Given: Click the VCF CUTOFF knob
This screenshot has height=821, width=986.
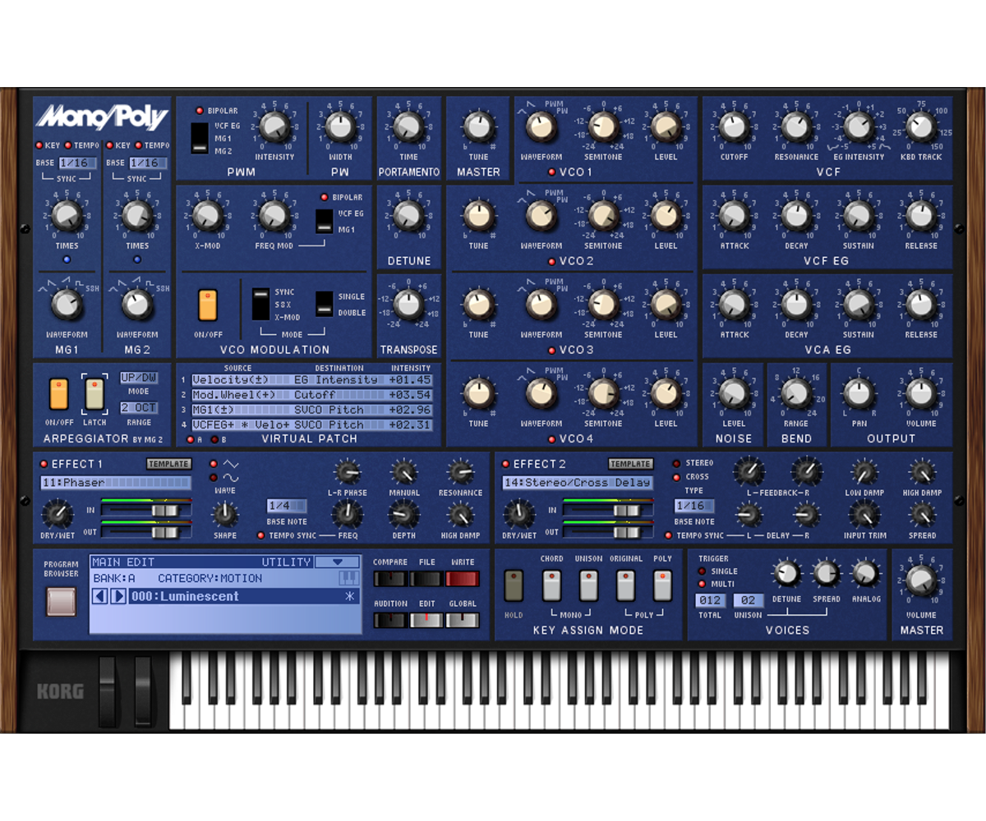Looking at the screenshot, I should click(x=733, y=127).
